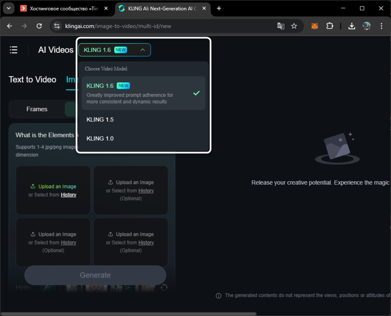Click the green upload icon in first slot
The image size is (391, 316).
tap(33, 186)
